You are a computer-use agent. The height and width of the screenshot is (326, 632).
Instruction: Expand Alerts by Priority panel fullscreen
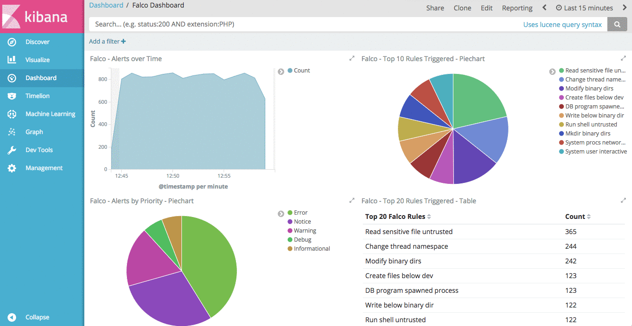(x=352, y=200)
